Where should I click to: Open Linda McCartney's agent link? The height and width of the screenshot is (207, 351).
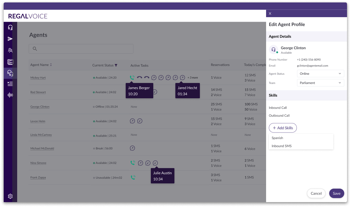tap(41, 135)
